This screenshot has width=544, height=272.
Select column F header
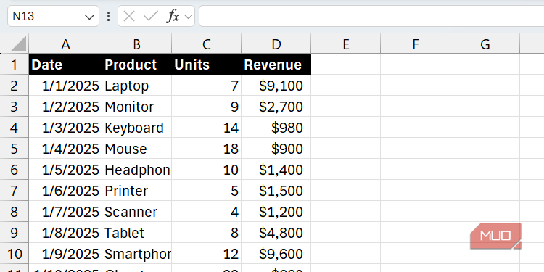coord(416,44)
